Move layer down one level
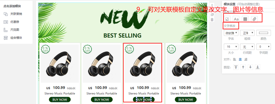The height and width of the screenshot is (104, 275). click(x=250, y=67)
